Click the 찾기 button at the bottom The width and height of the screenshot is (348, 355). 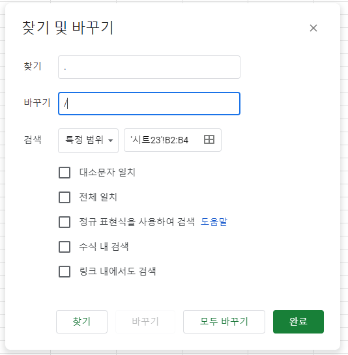click(81, 322)
